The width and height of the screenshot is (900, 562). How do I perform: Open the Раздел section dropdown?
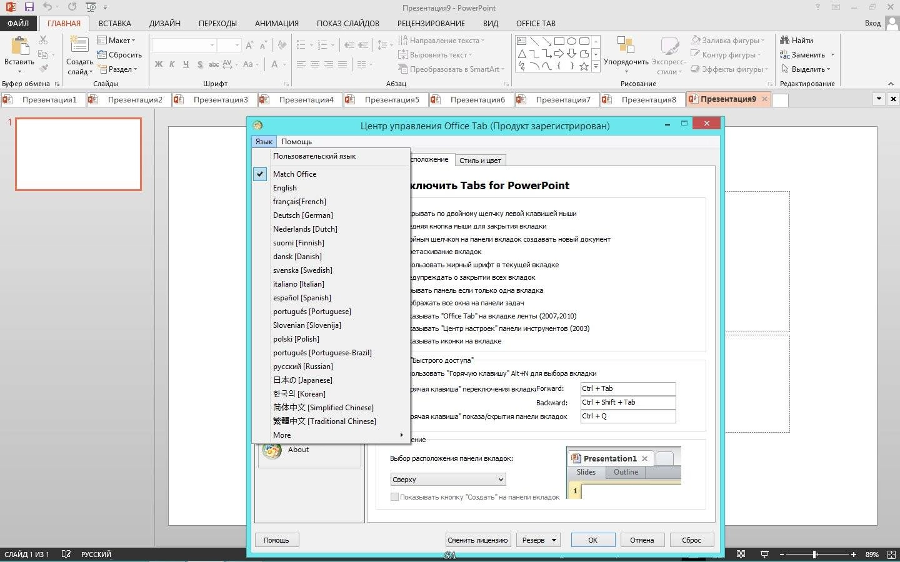coord(117,69)
